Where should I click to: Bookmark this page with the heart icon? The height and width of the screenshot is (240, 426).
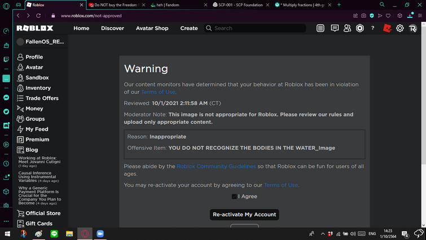click(388, 16)
